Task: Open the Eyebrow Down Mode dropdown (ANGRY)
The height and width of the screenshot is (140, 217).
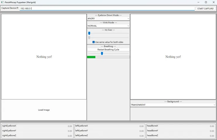Action: coord(108,18)
